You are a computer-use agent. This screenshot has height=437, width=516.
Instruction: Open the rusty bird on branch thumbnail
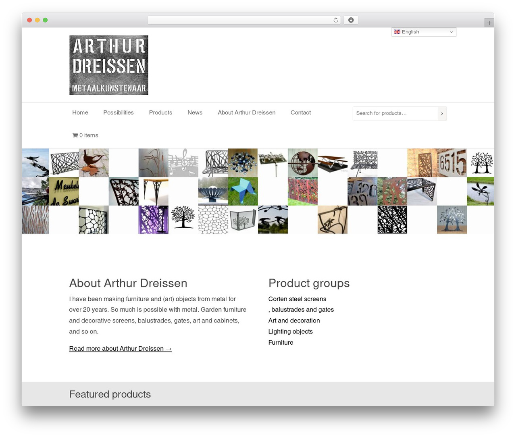[94, 163]
